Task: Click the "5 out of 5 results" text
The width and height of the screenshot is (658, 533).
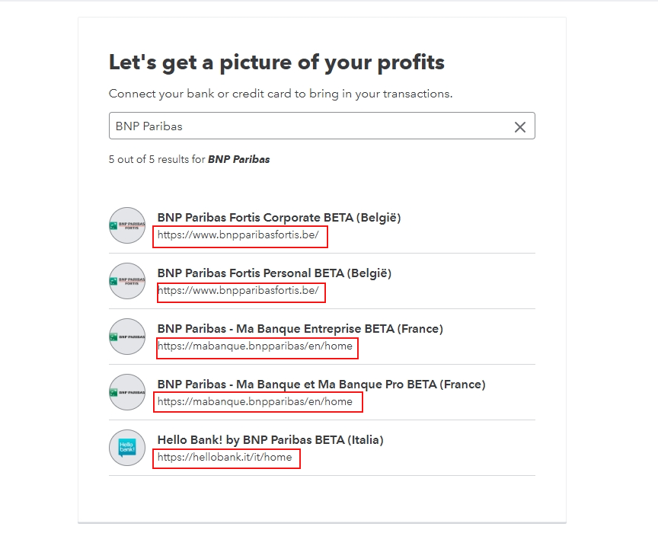Action: pos(189,160)
